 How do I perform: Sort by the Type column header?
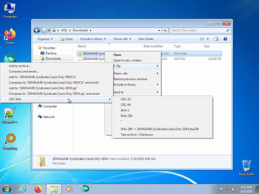[x=177, y=46]
